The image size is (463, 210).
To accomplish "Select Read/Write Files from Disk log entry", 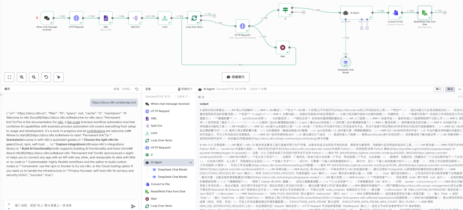I will [169, 192].
